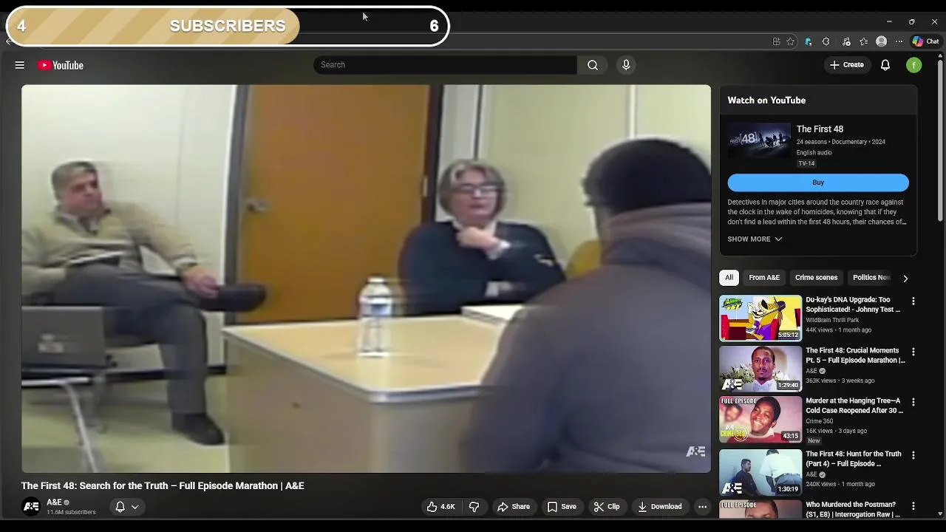Click the search magnifier button
Screen dimensions: 946x532
(x=593, y=65)
